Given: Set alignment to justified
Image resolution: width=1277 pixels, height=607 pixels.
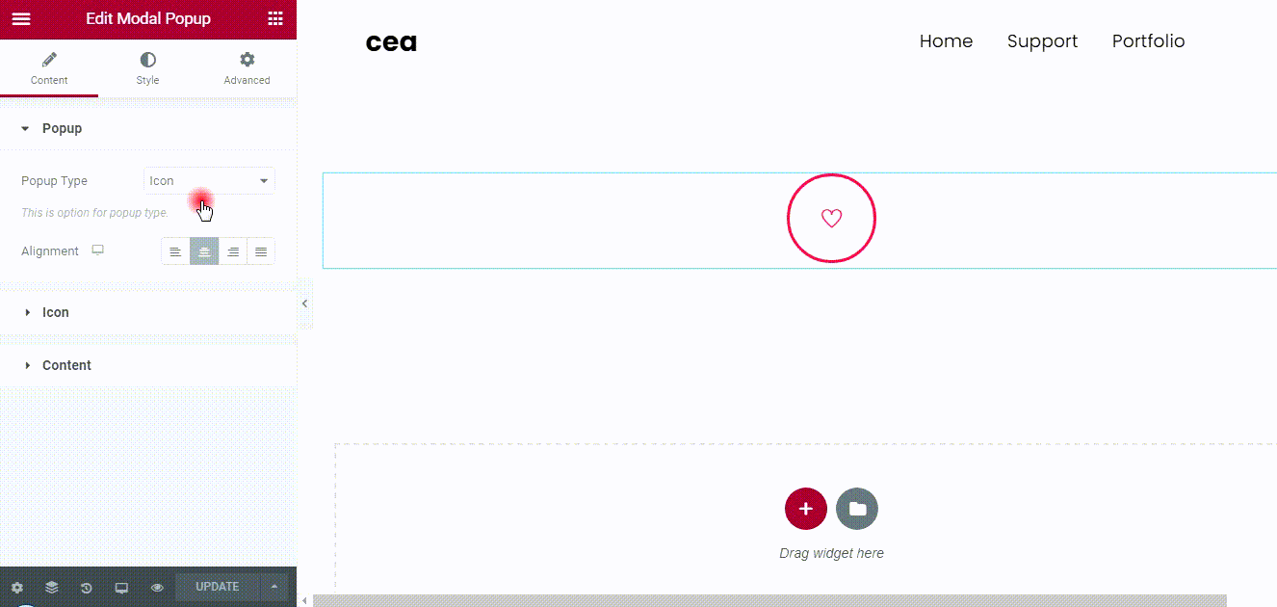Looking at the screenshot, I should [x=261, y=251].
